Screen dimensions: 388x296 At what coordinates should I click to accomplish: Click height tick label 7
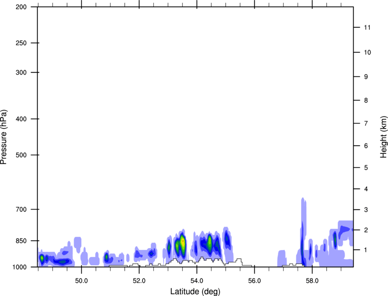click(366, 123)
